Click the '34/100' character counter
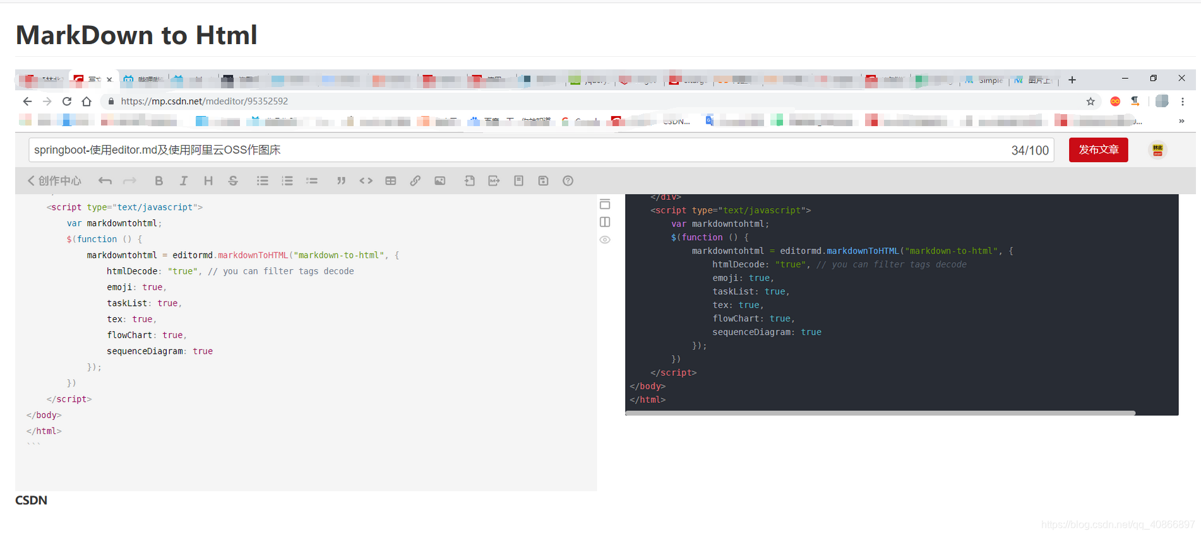 tap(1030, 150)
